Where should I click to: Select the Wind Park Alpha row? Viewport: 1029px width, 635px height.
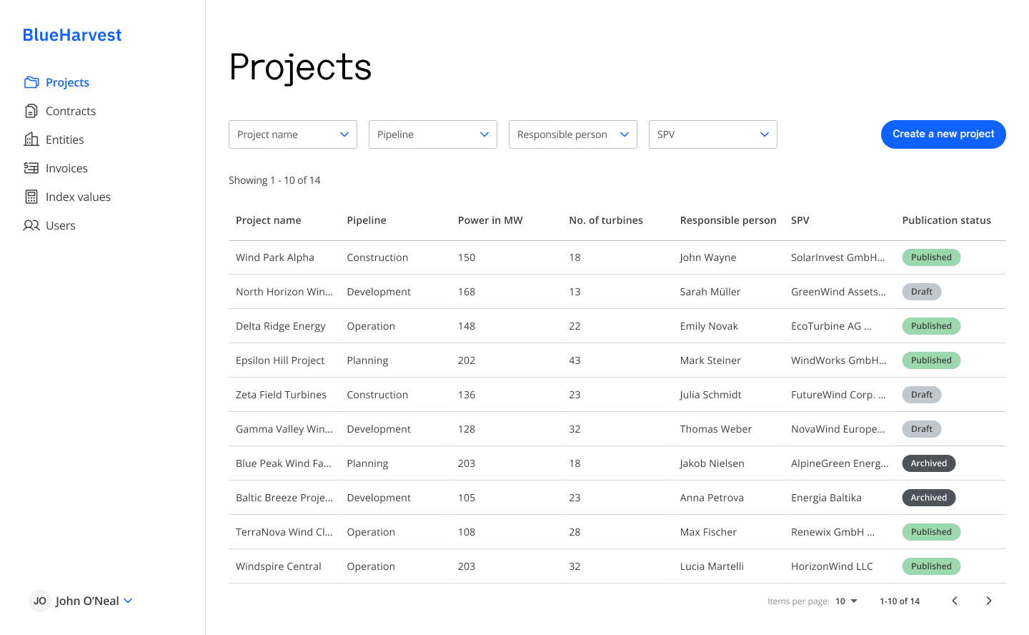[275, 257]
